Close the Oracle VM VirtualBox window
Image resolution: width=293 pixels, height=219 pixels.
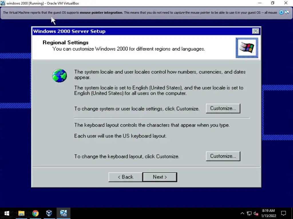click(x=286, y=3)
